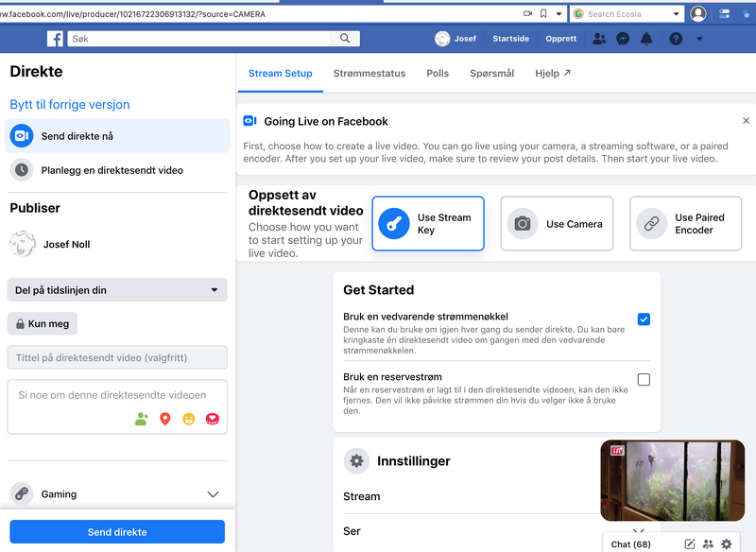Screen dimensions: 756x552
Task: Open the Ecosia search engine dropdown
Action: pyautogui.click(x=676, y=14)
